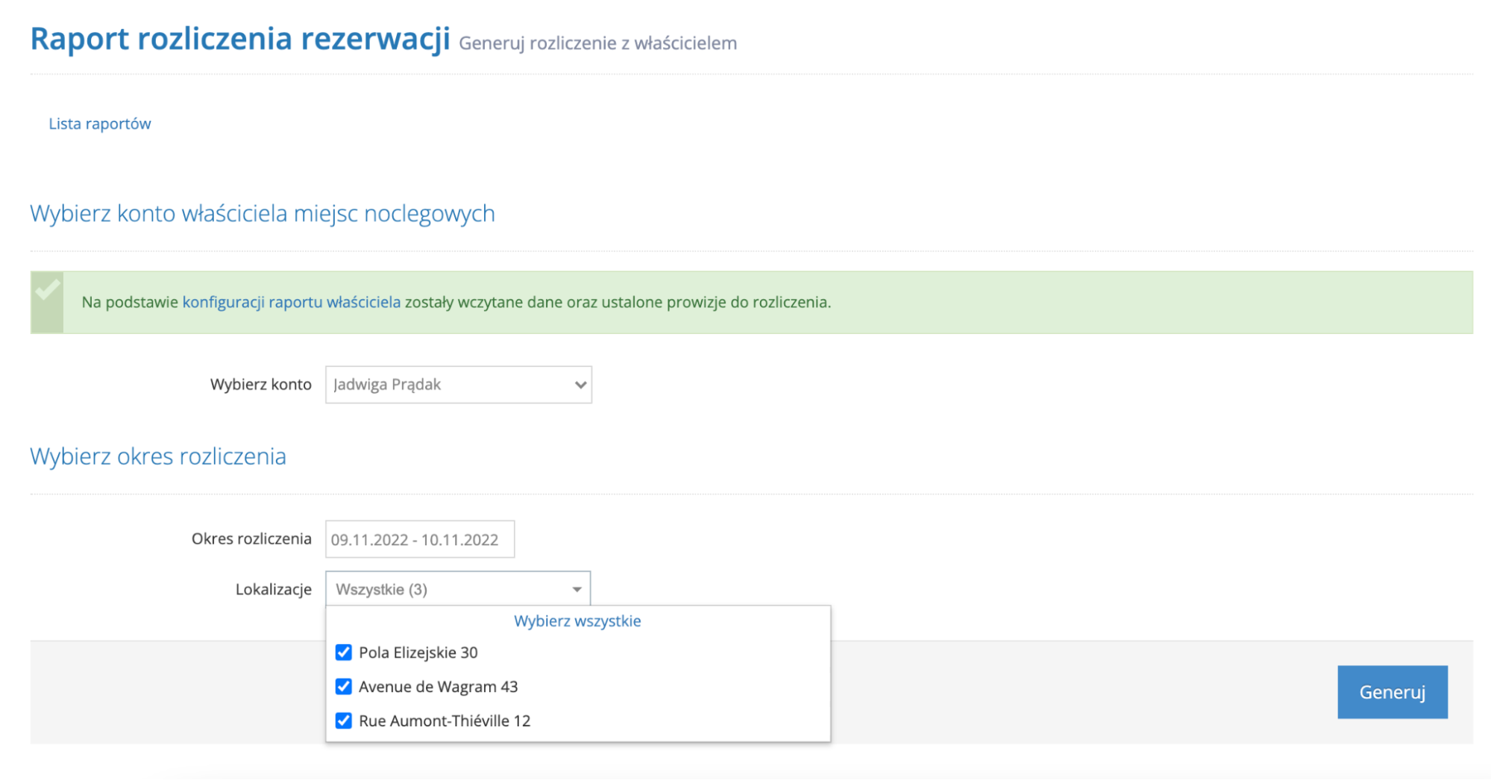Click the Wybierz konto field label
The image size is (1491, 780).
(x=260, y=385)
